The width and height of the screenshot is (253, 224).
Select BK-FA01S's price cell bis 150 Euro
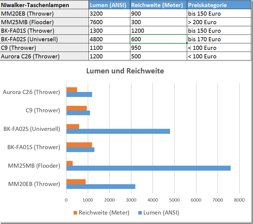(219, 31)
